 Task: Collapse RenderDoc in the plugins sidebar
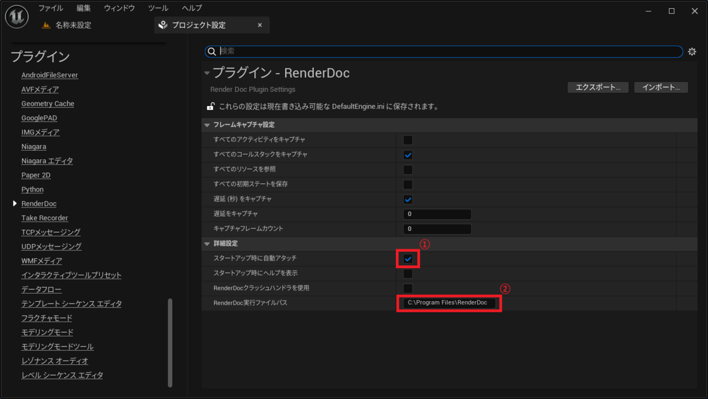pyautogui.click(x=15, y=203)
